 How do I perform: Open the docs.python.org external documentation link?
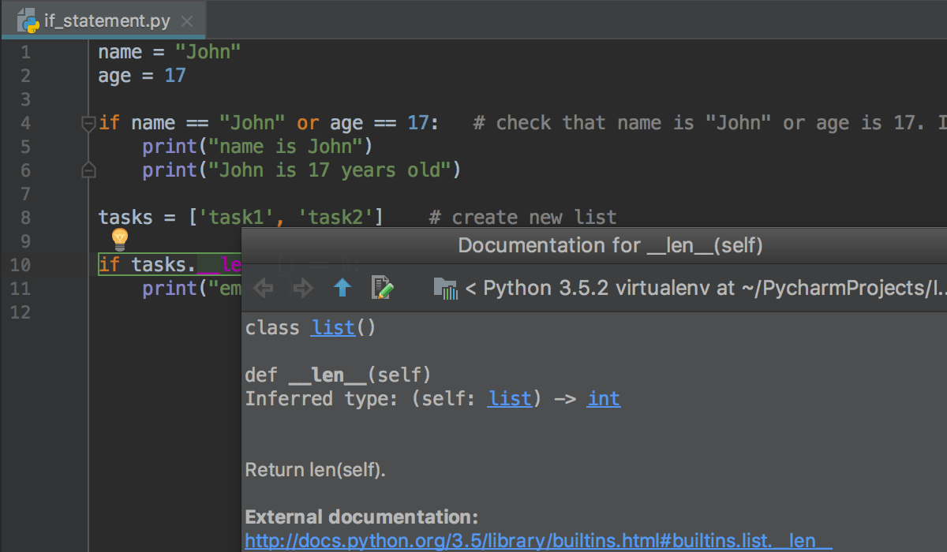pos(538,540)
